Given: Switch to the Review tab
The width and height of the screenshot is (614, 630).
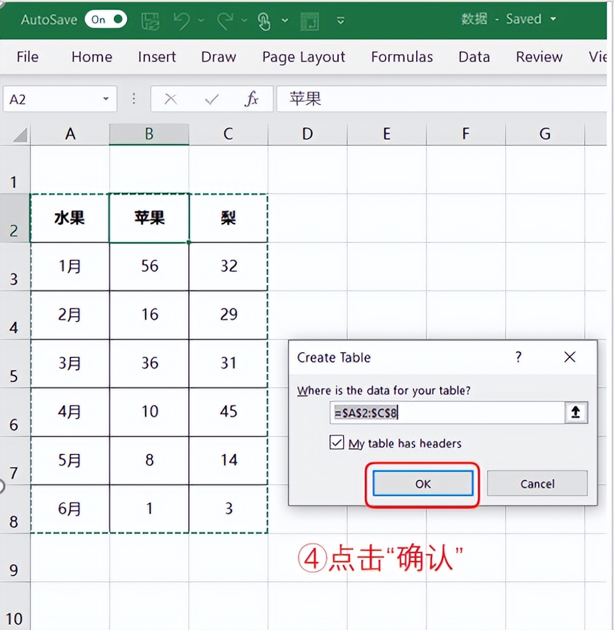Looking at the screenshot, I should click(x=539, y=57).
